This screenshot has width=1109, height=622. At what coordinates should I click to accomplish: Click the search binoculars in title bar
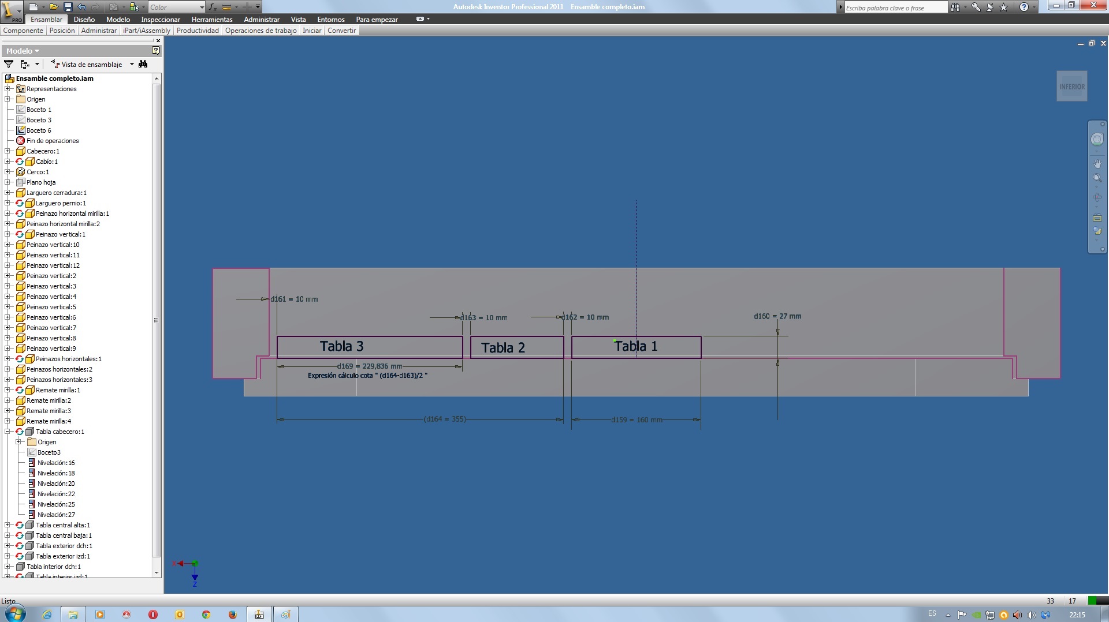click(x=955, y=7)
